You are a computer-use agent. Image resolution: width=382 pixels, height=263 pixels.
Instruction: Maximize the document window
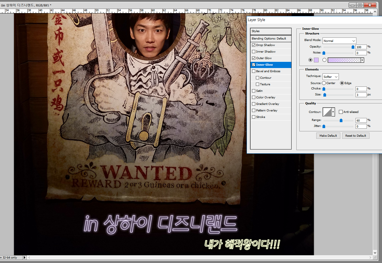(x=360, y=5)
